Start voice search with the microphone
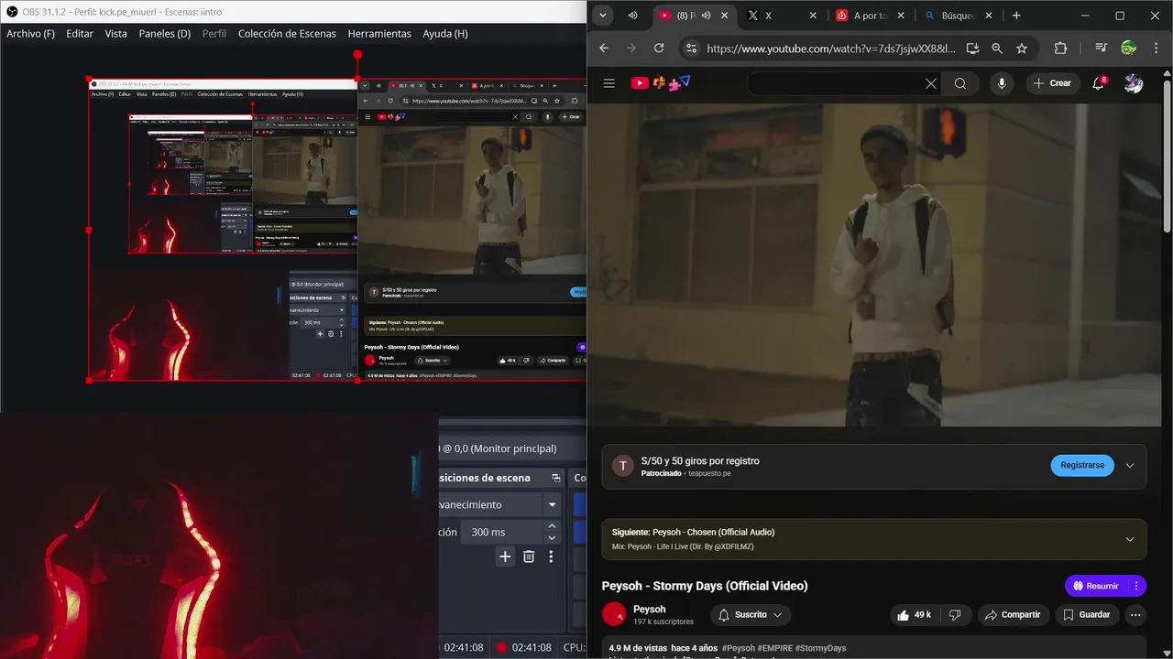 tap(1002, 83)
